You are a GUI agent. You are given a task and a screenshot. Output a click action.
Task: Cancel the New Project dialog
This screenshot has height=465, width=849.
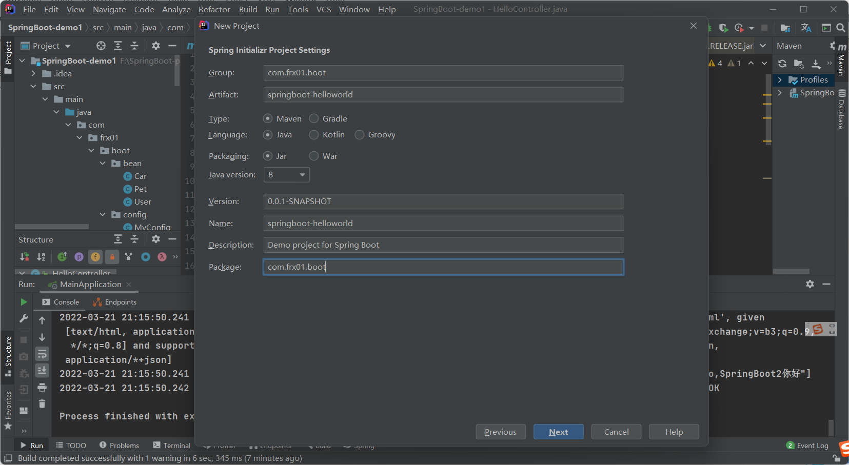tap(616, 432)
